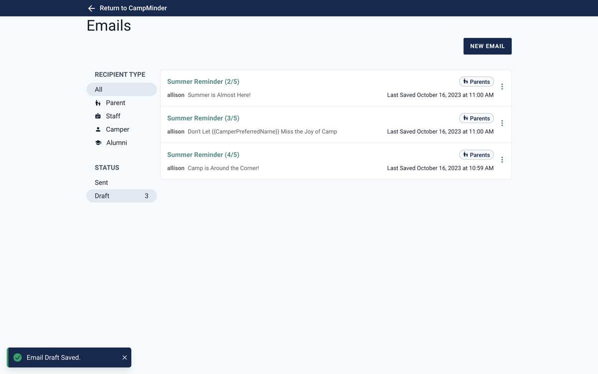598x374 pixels.
Task: Filter emails by Sent status
Action: 102,183
